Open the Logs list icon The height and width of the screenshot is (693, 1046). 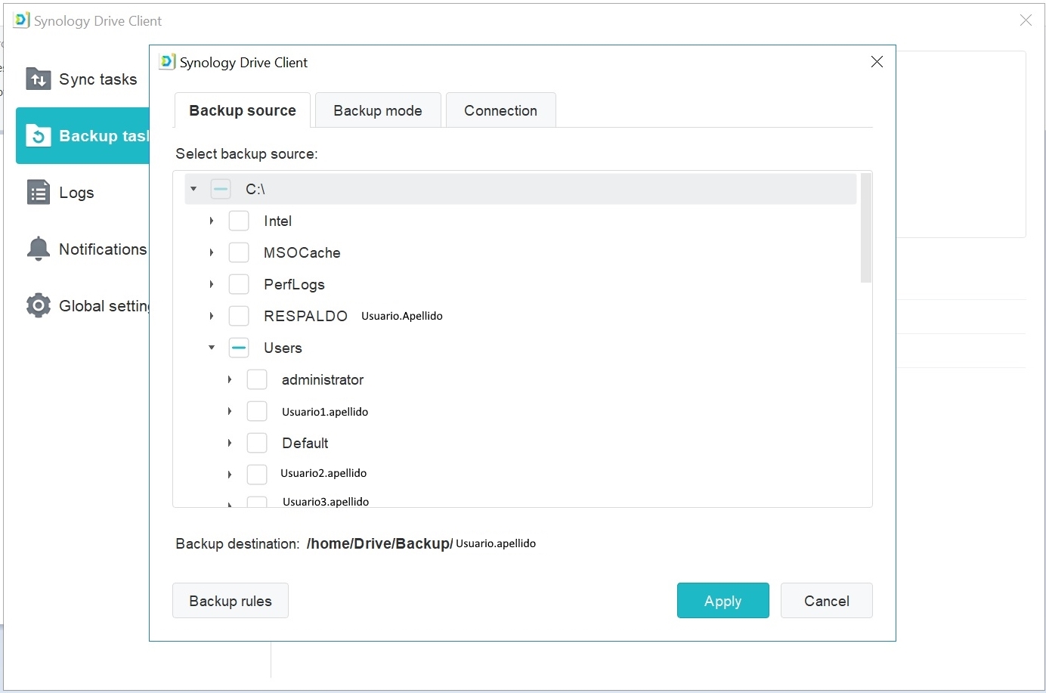(x=38, y=192)
